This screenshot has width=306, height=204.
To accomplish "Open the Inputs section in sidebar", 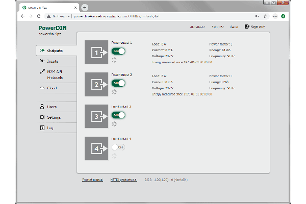I will pos(57,61).
